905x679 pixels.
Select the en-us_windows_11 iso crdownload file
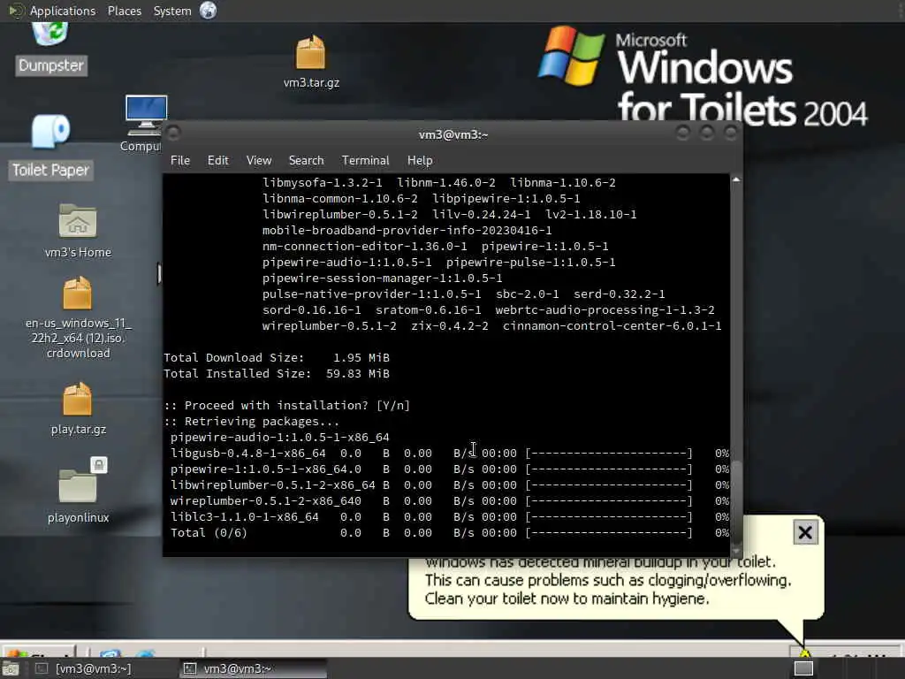pos(78,317)
